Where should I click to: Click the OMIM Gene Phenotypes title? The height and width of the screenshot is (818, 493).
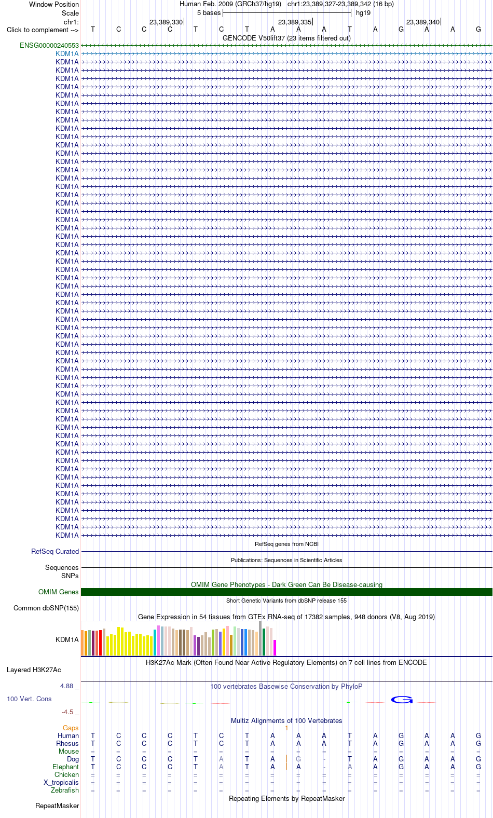pos(286,584)
